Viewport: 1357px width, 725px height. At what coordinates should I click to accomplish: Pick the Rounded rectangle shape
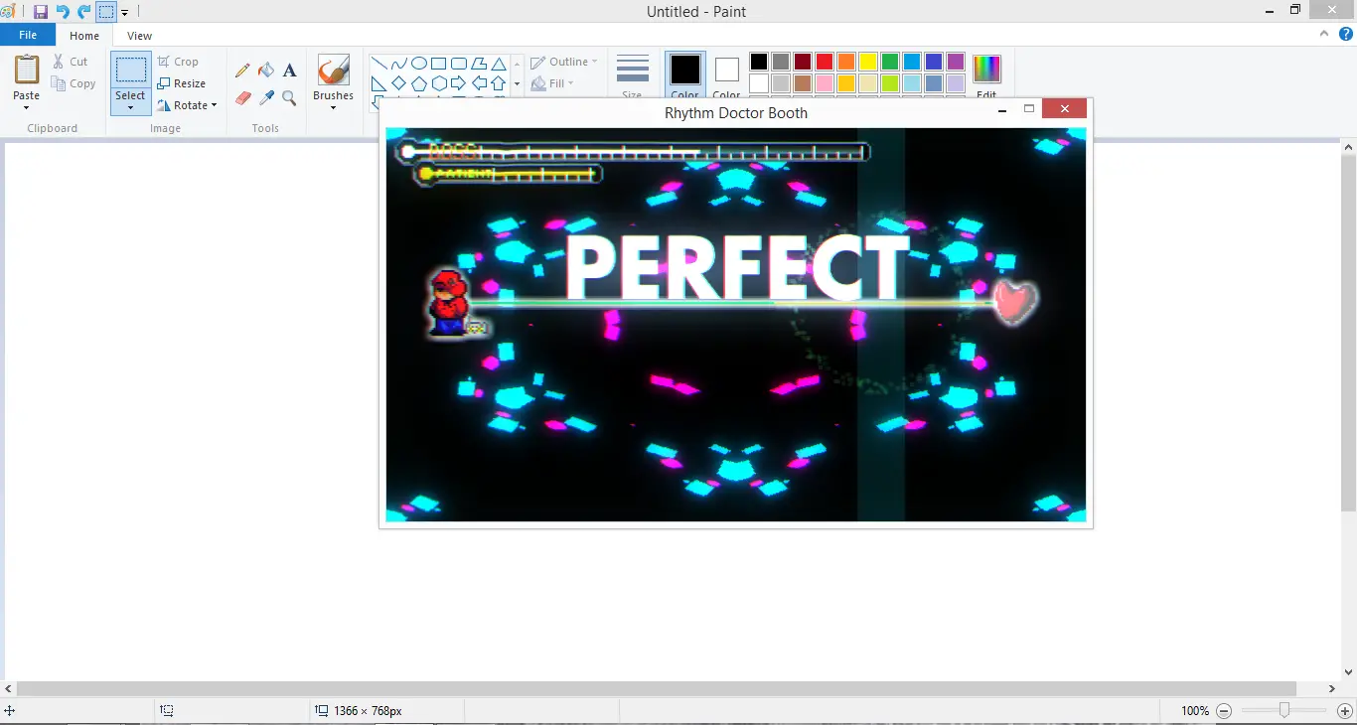click(x=459, y=64)
